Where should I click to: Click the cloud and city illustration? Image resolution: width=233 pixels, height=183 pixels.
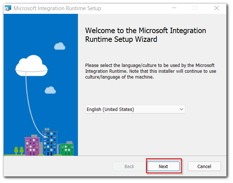coord(41,85)
